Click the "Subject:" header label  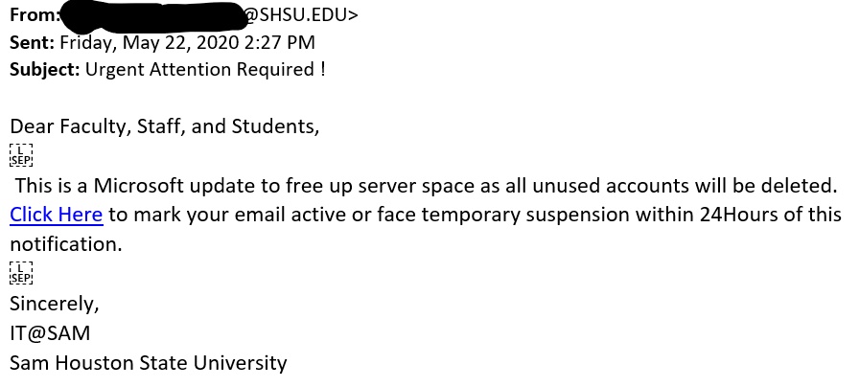click(x=44, y=69)
